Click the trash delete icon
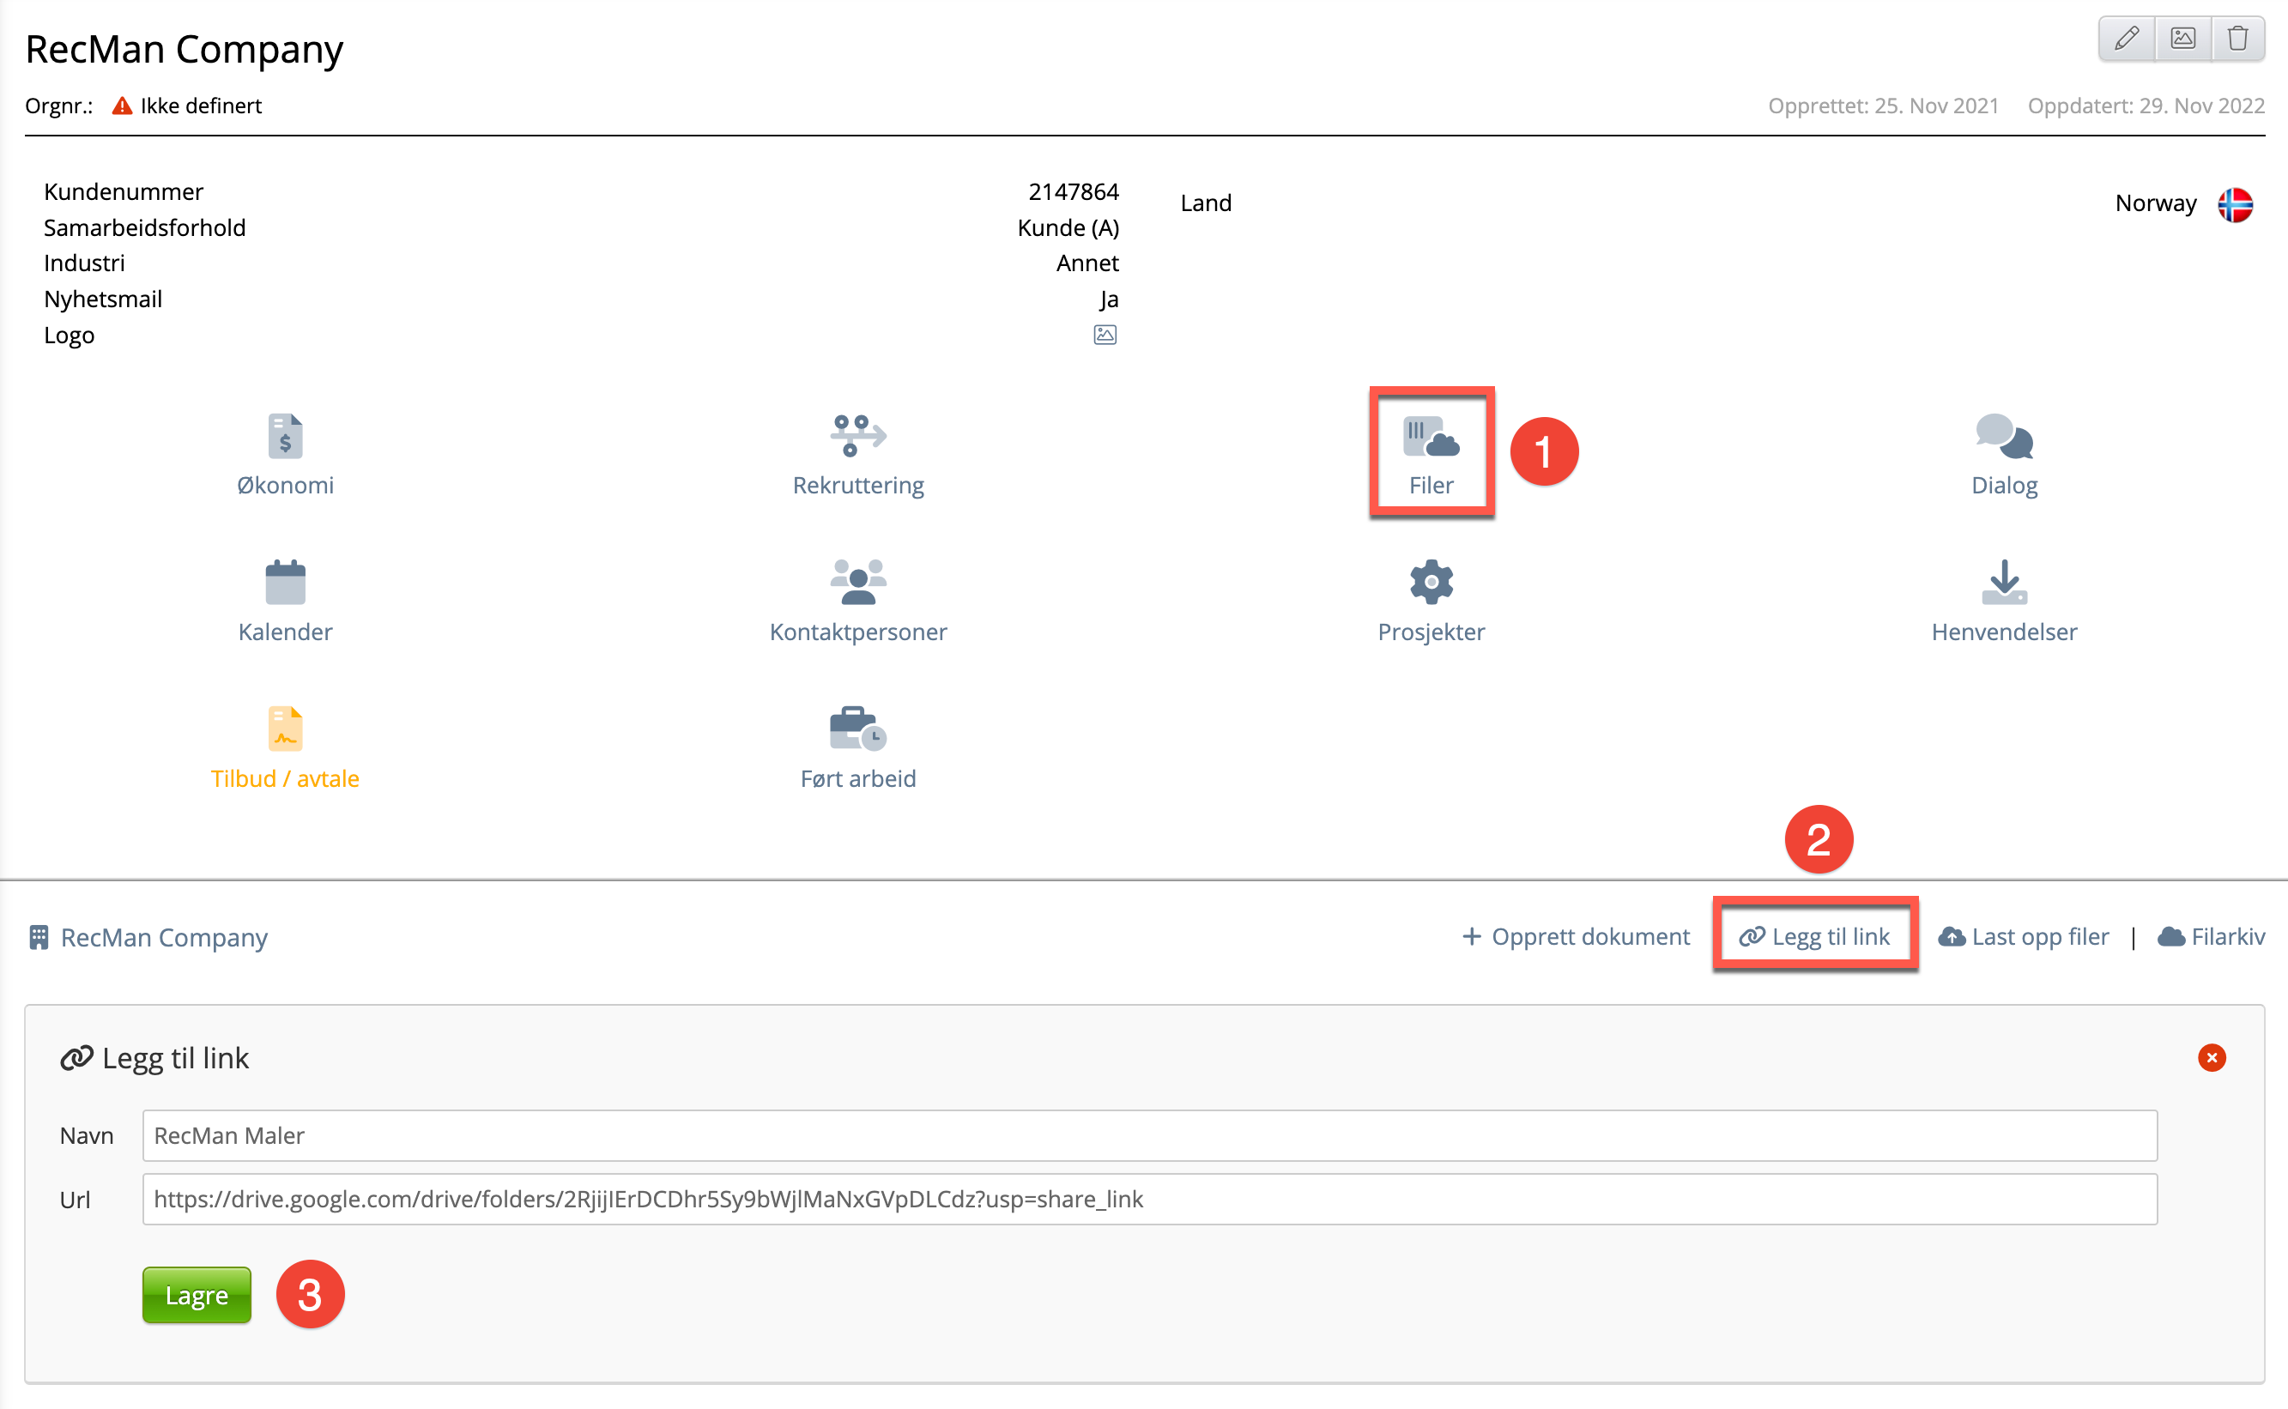The height and width of the screenshot is (1409, 2288). click(2237, 39)
